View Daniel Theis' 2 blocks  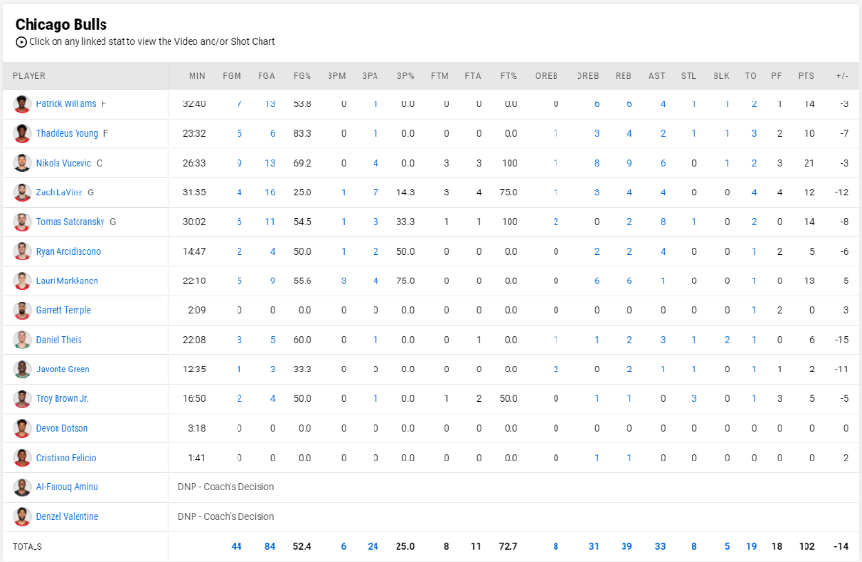(727, 340)
